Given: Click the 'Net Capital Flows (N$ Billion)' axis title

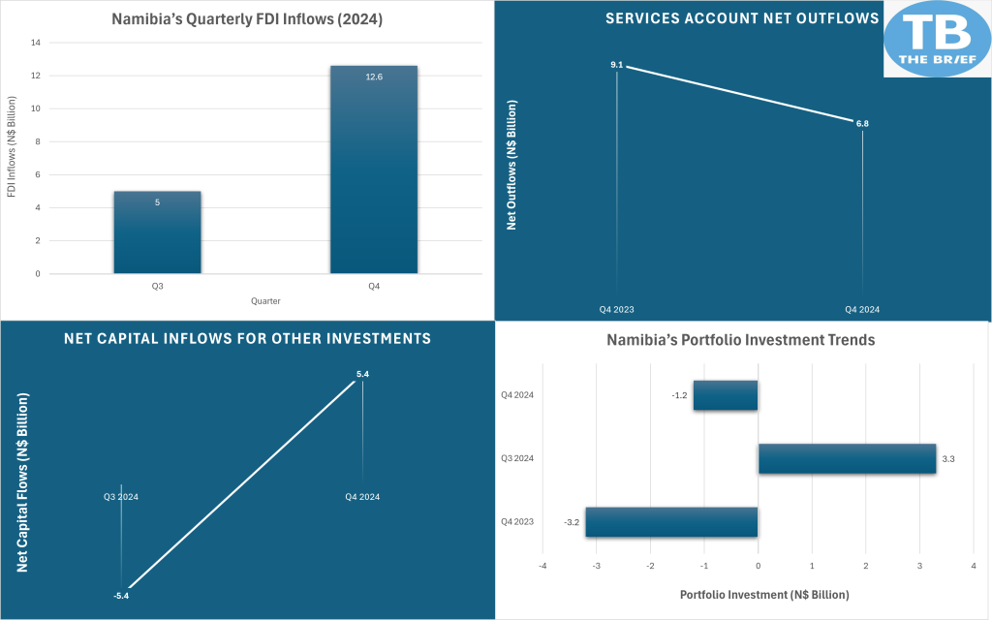Looking at the screenshot, I should coord(22,482).
